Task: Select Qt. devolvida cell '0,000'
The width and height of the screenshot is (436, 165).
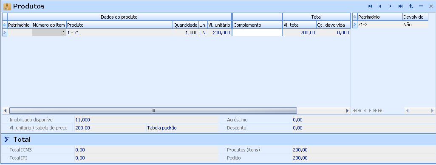Action: click(334, 33)
